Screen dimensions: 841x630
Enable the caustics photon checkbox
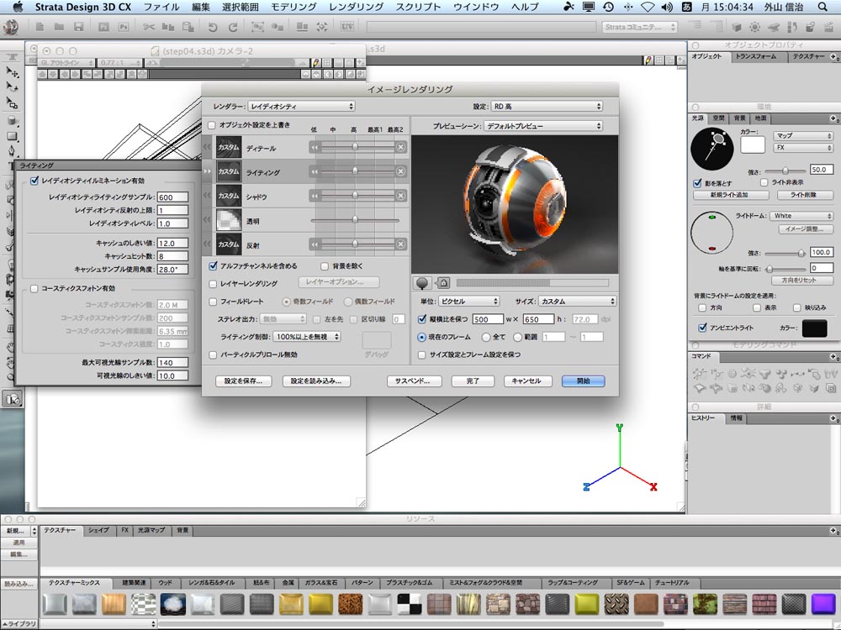34,288
